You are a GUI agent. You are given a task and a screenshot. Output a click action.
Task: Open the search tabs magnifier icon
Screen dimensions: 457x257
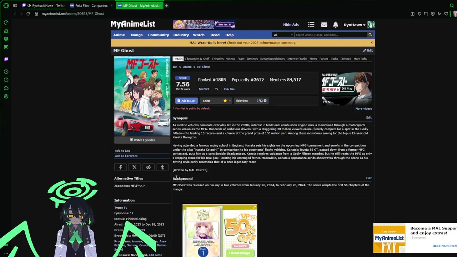(452, 5)
